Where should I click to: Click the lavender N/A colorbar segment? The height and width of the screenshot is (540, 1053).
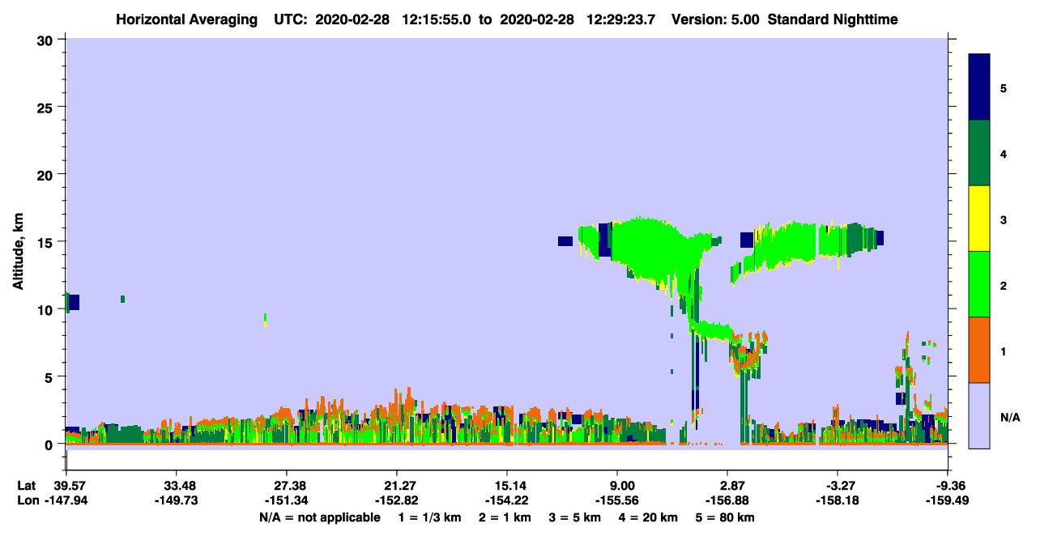pyautogui.click(x=979, y=415)
